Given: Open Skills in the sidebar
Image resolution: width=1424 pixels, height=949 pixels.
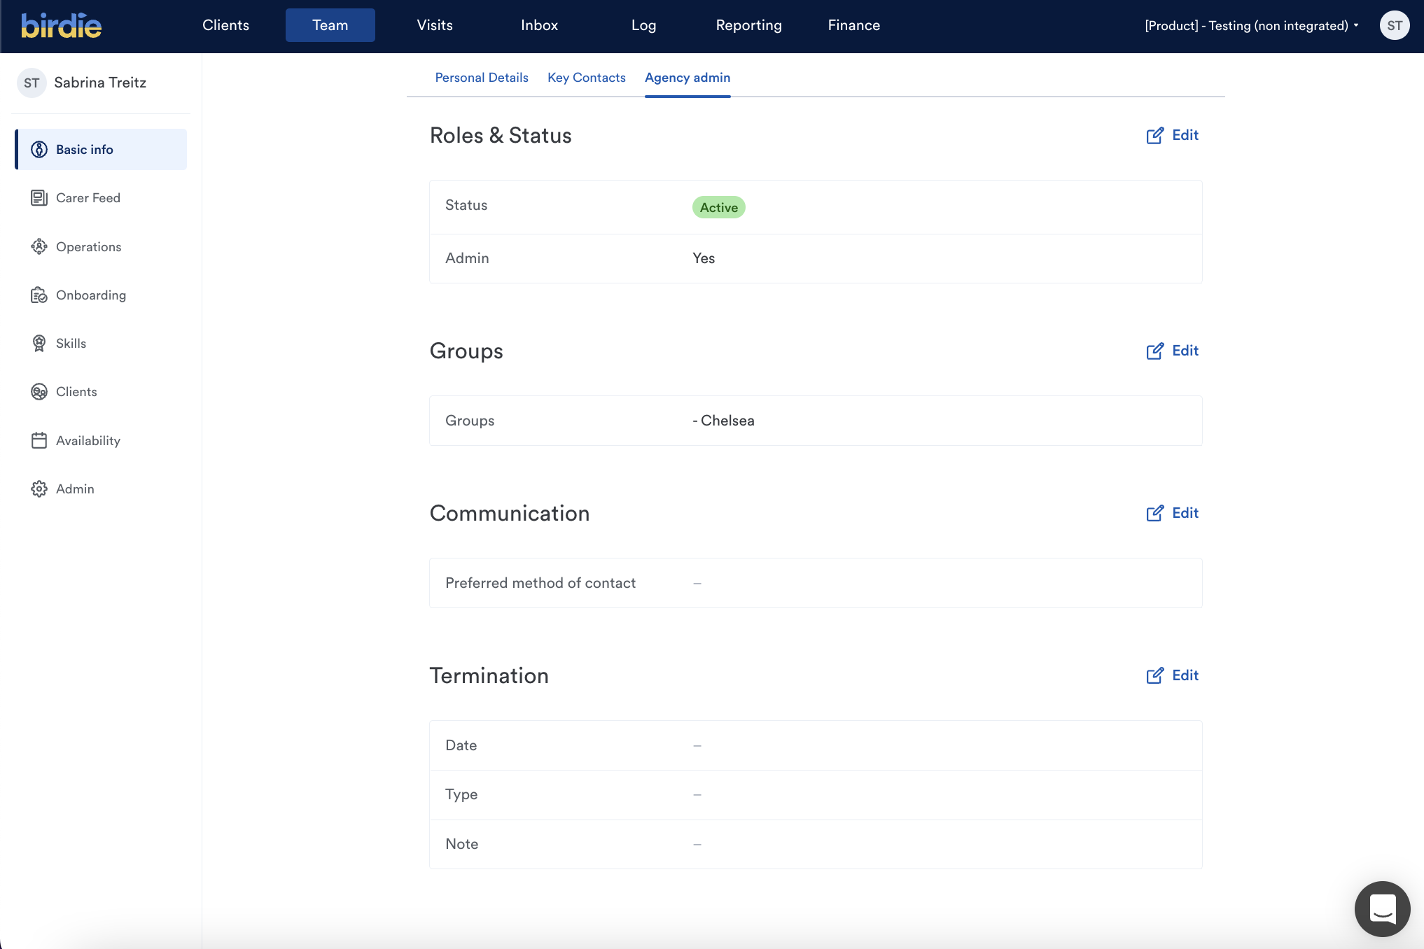Looking at the screenshot, I should pos(101,344).
